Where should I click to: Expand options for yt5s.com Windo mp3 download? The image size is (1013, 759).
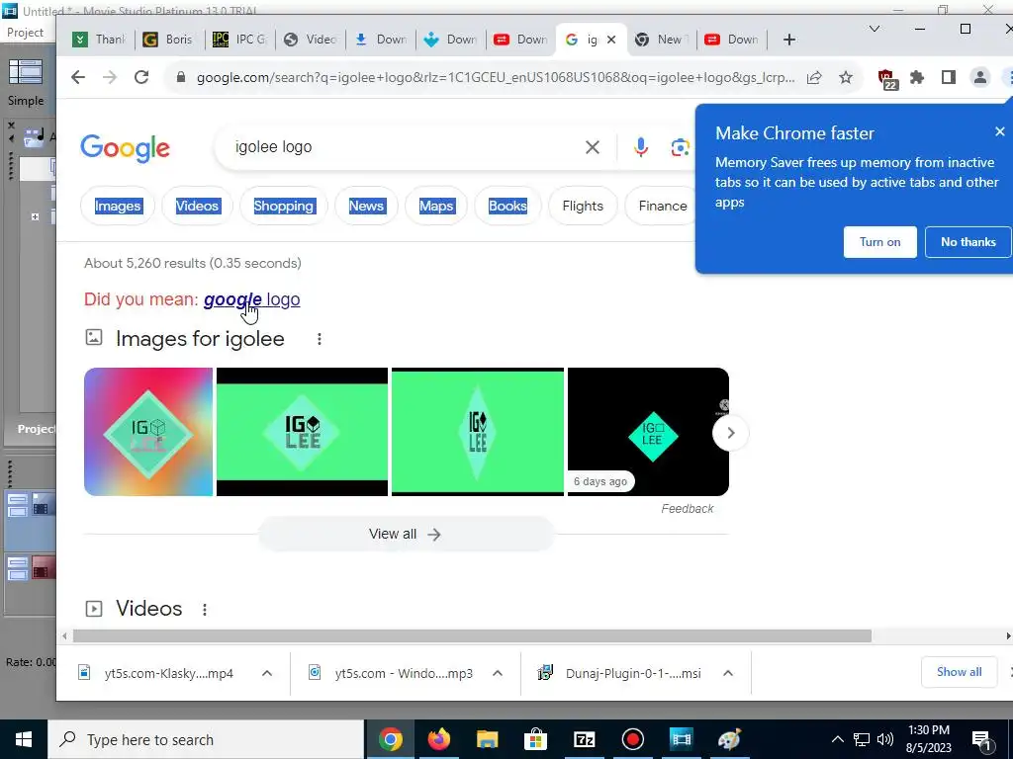[x=498, y=673]
